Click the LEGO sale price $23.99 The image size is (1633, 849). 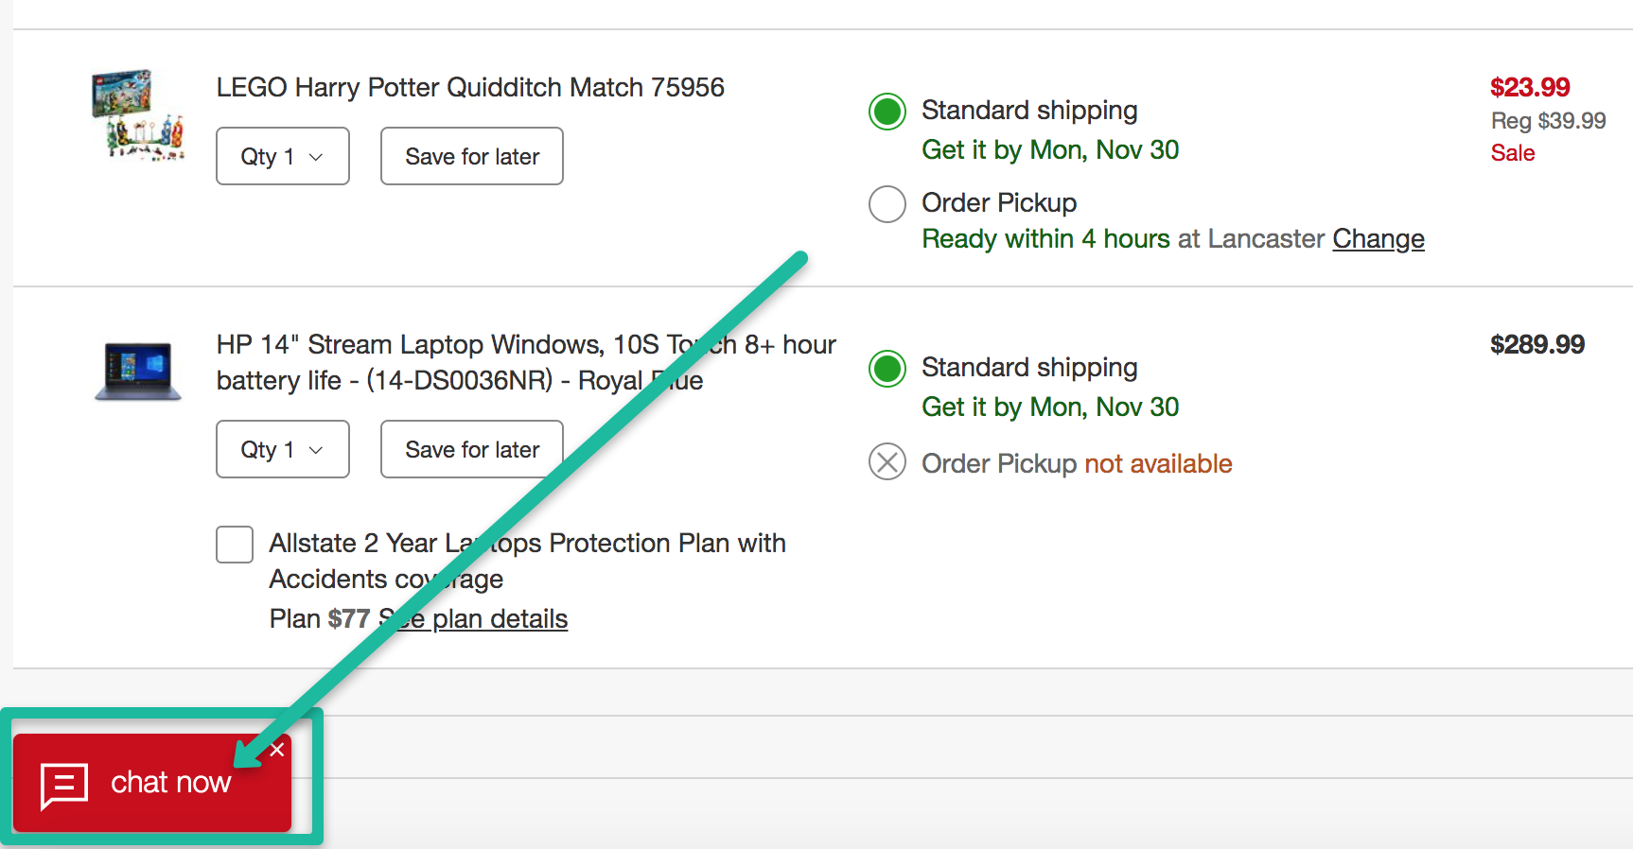click(1530, 88)
